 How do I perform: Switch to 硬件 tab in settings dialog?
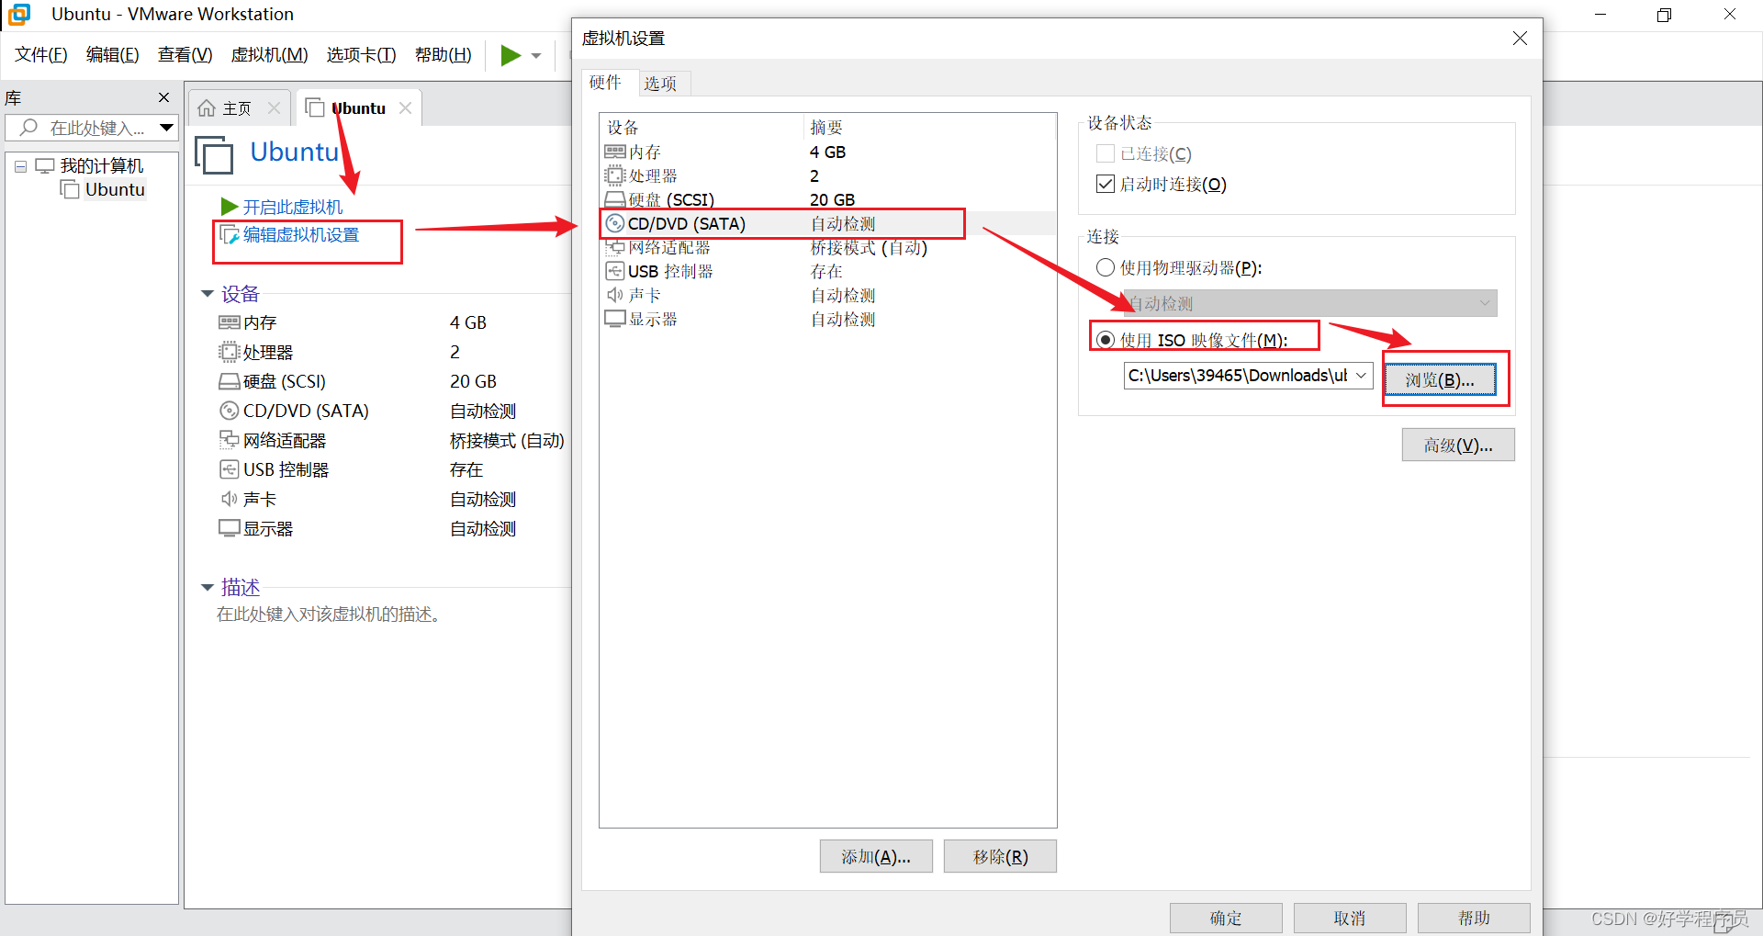[x=605, y=83]
